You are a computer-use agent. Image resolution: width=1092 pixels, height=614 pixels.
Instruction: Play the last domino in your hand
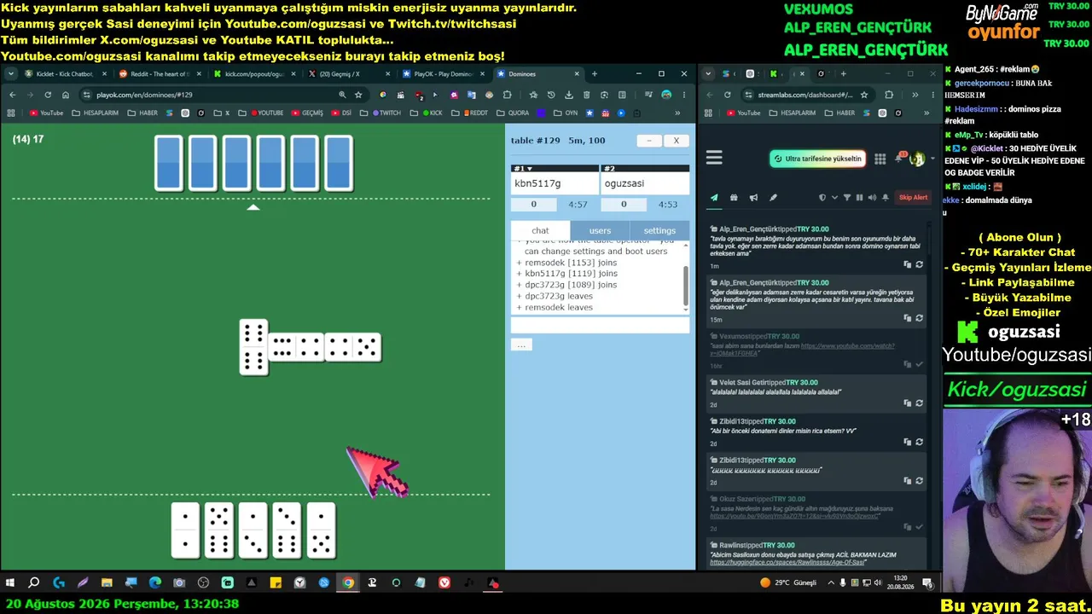321,530
